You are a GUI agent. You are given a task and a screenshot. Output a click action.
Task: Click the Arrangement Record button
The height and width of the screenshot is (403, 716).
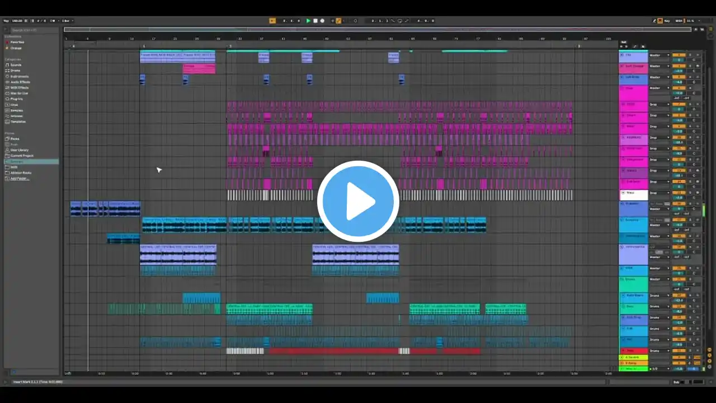(322, 21)
